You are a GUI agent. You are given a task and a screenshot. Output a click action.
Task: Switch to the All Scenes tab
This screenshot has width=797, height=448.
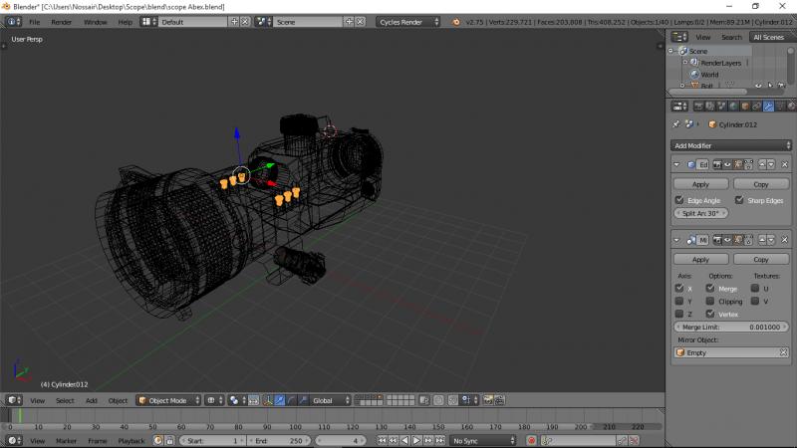[768, 37]
